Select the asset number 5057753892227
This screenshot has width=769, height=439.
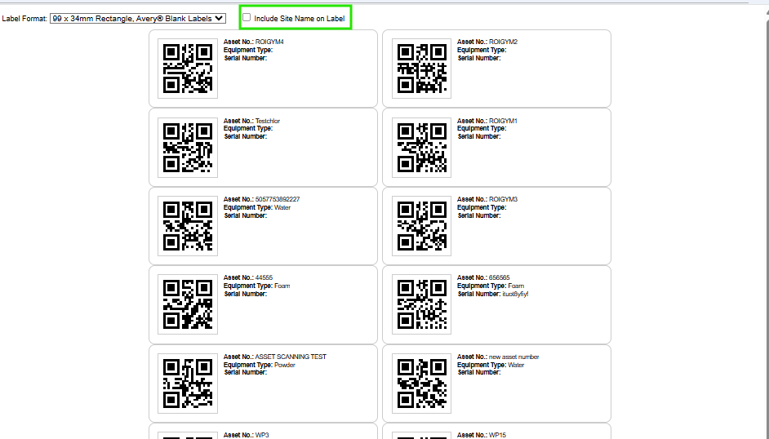(x=277, y=199)
